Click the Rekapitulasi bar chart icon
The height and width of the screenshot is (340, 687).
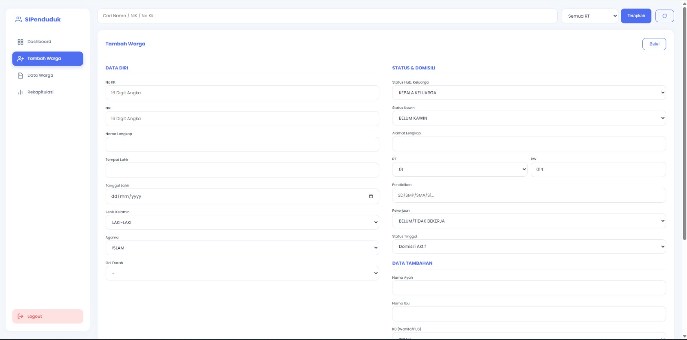[x=20, y=92]
